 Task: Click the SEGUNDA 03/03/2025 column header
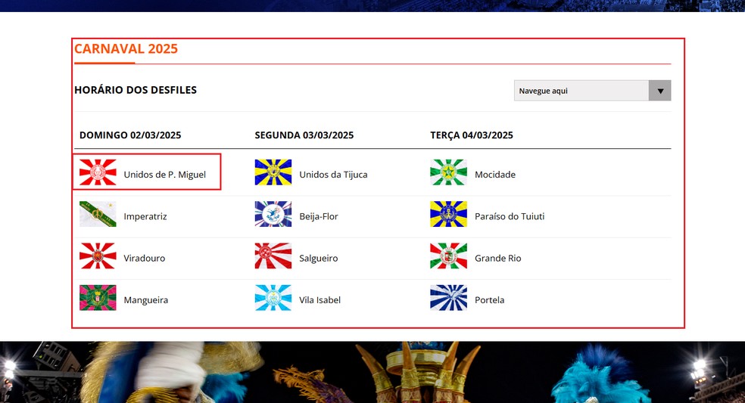304,135
